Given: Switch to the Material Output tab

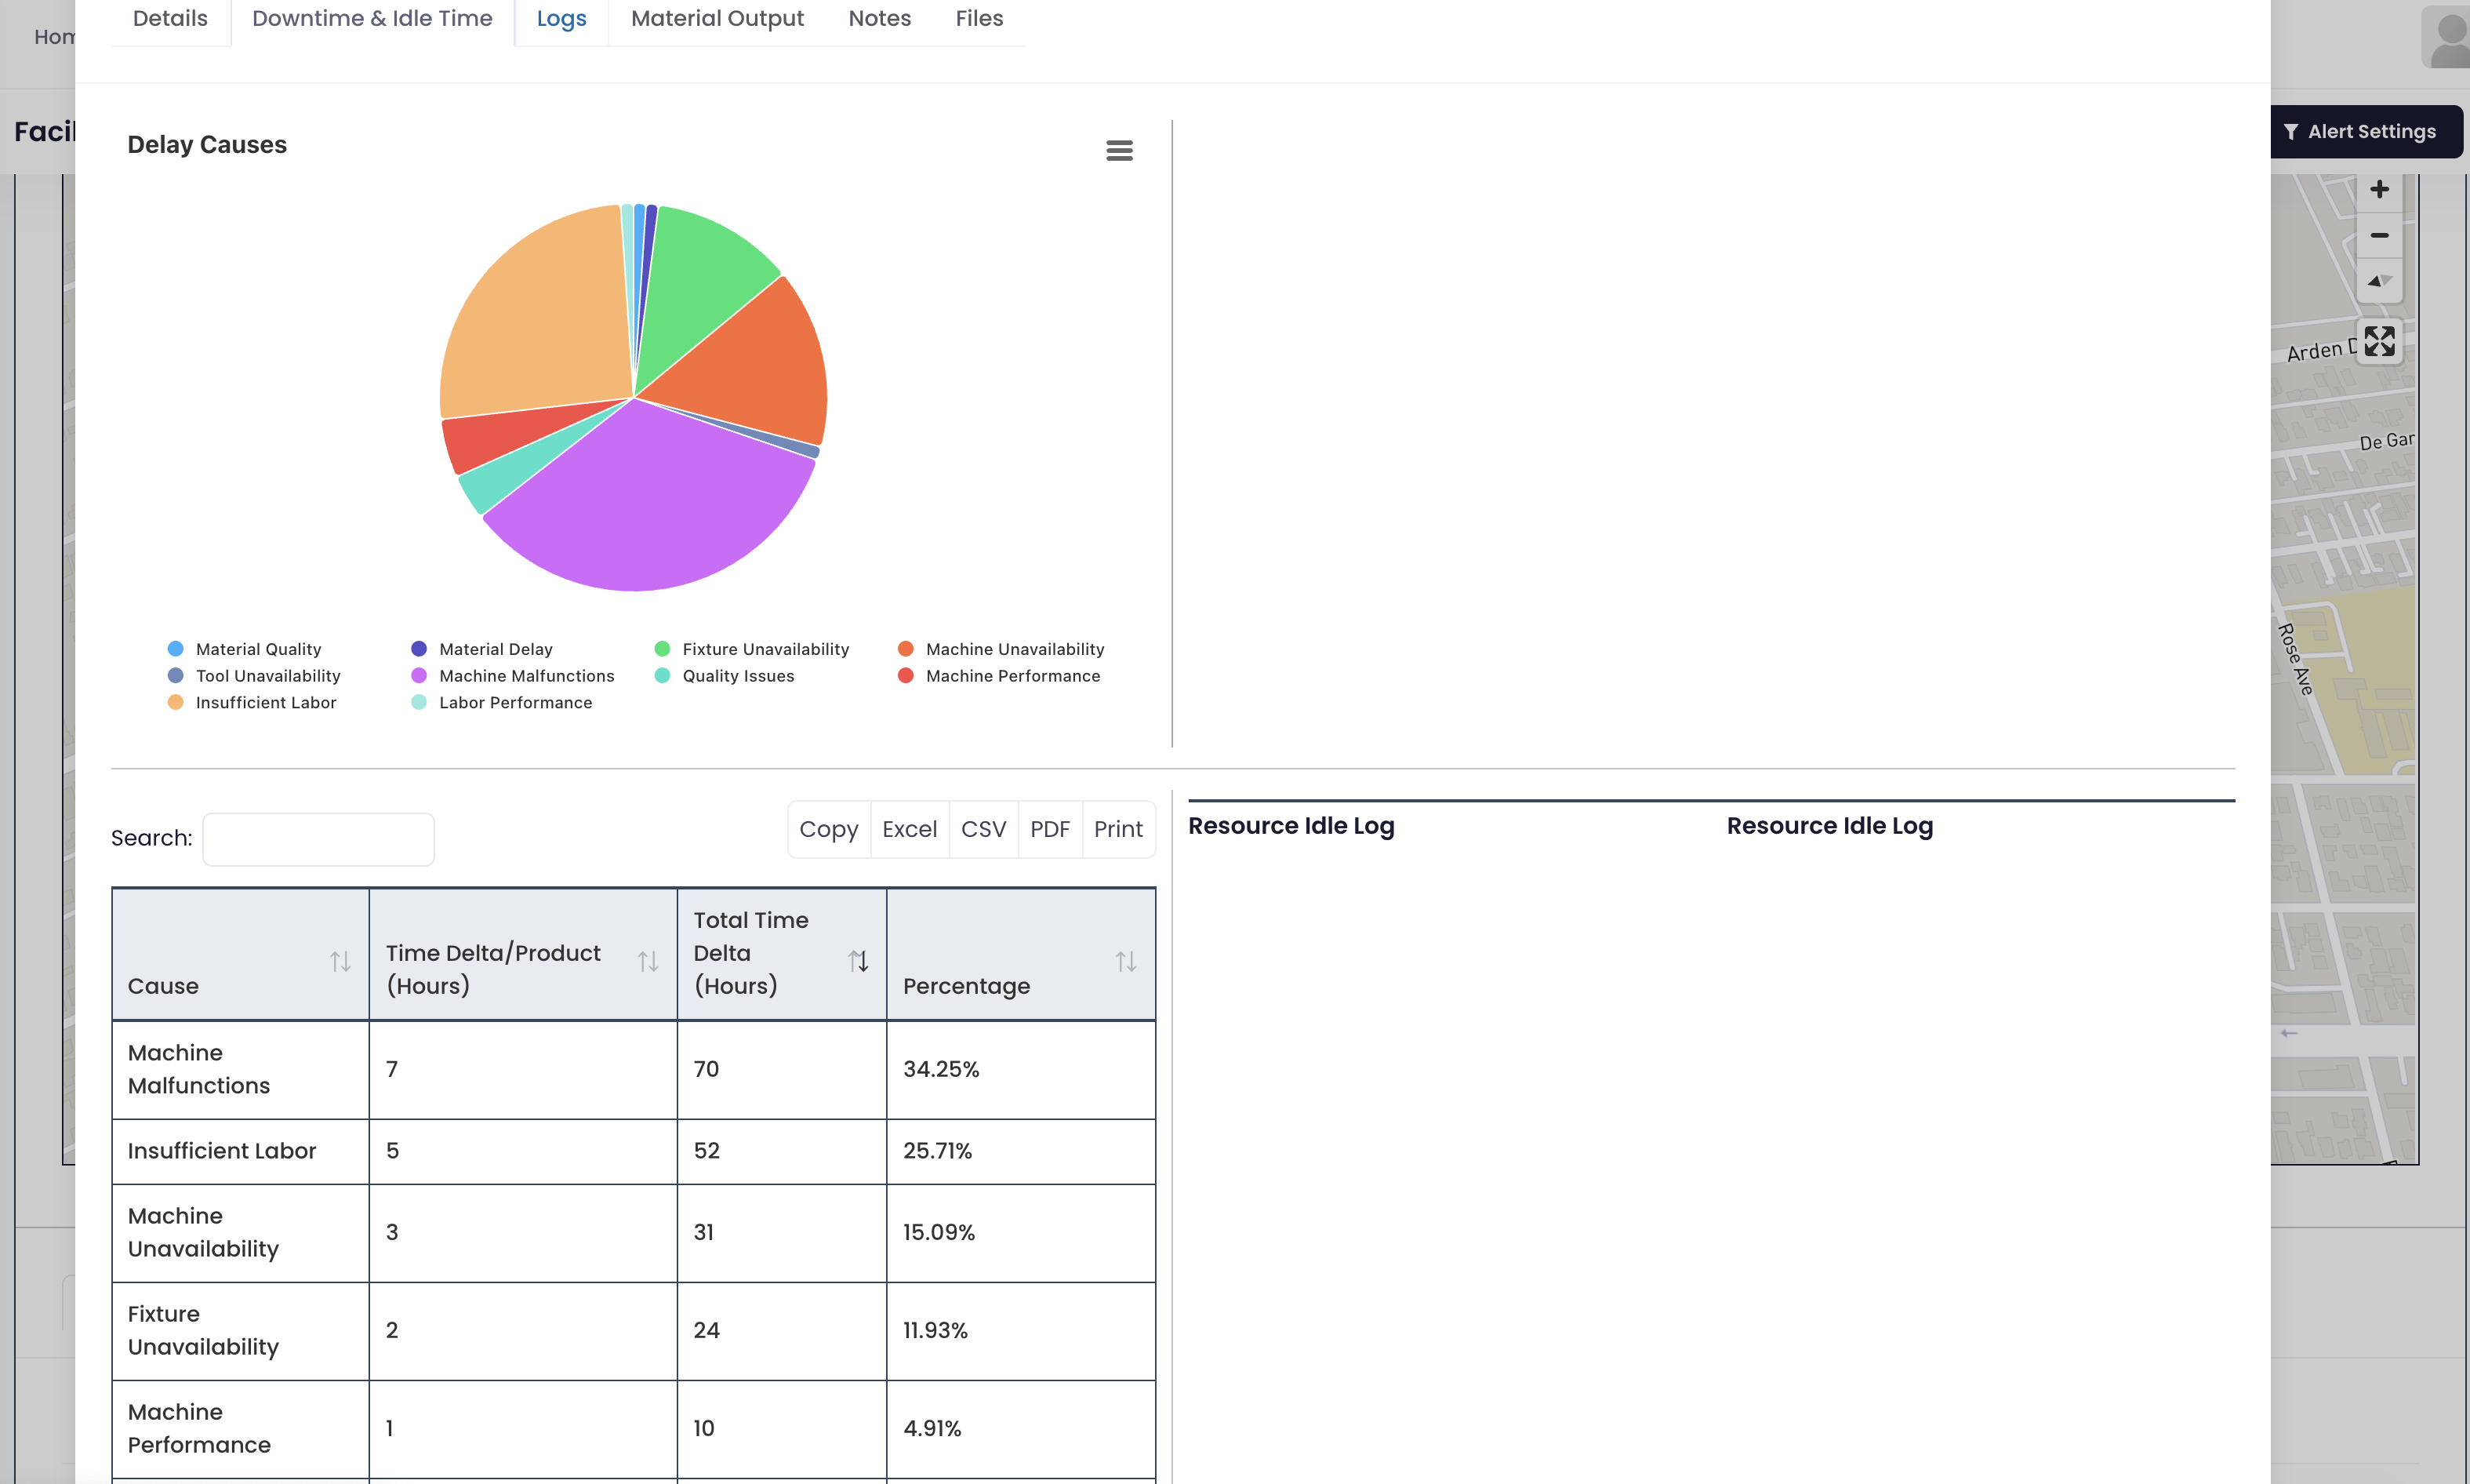Looking at the screenshot, I should [717, 18].
